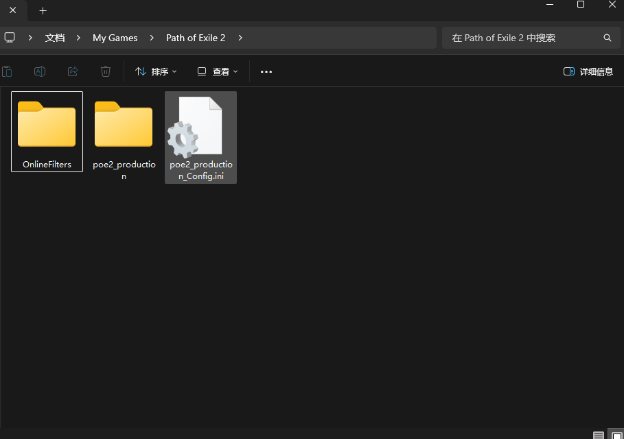Switch to large icons view in the status bar
624x439 pixels.
click(616, 435)
